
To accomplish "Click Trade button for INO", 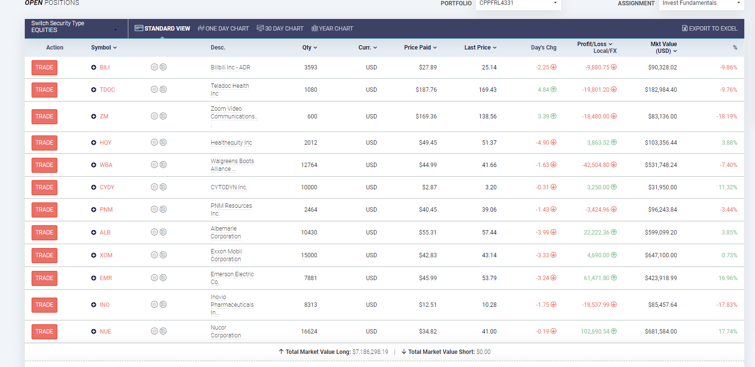I will pyautogui.click(x=44, y=305).
